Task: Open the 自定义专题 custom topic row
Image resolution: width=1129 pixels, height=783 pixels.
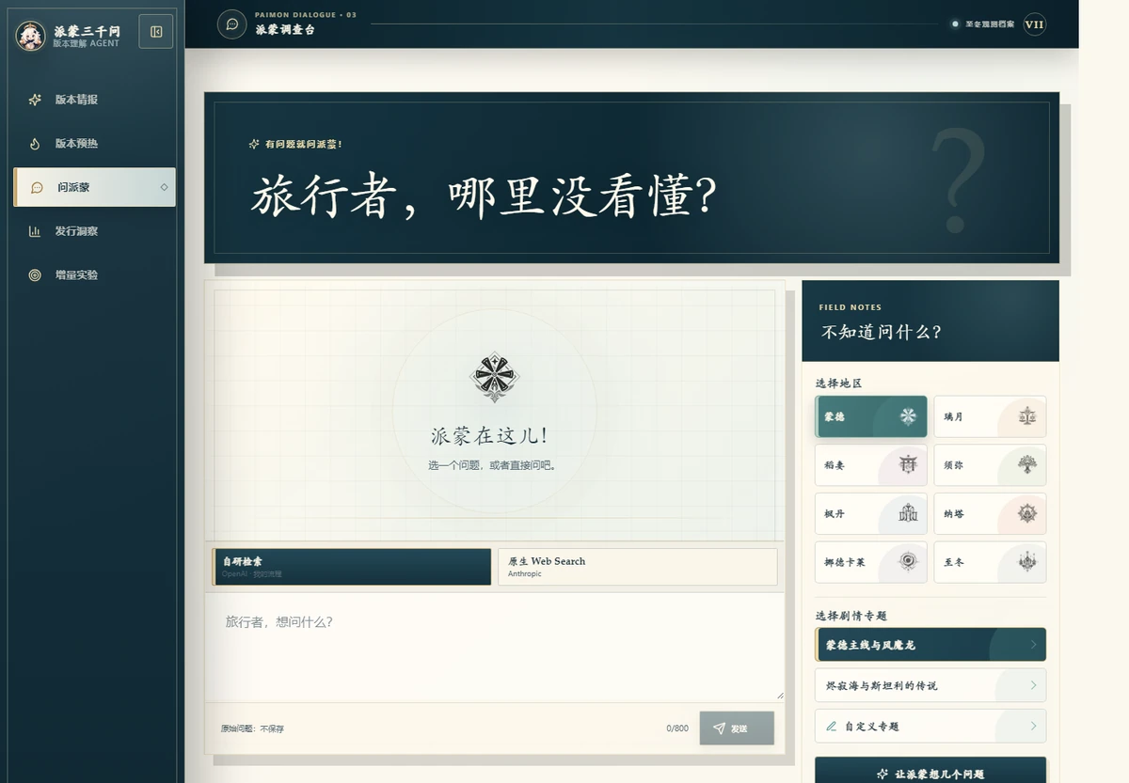Action: click(930, 726)
